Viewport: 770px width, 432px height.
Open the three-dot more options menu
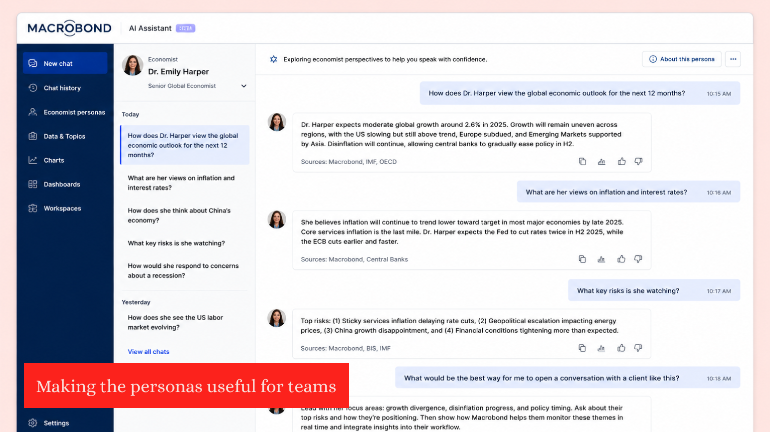733,59
